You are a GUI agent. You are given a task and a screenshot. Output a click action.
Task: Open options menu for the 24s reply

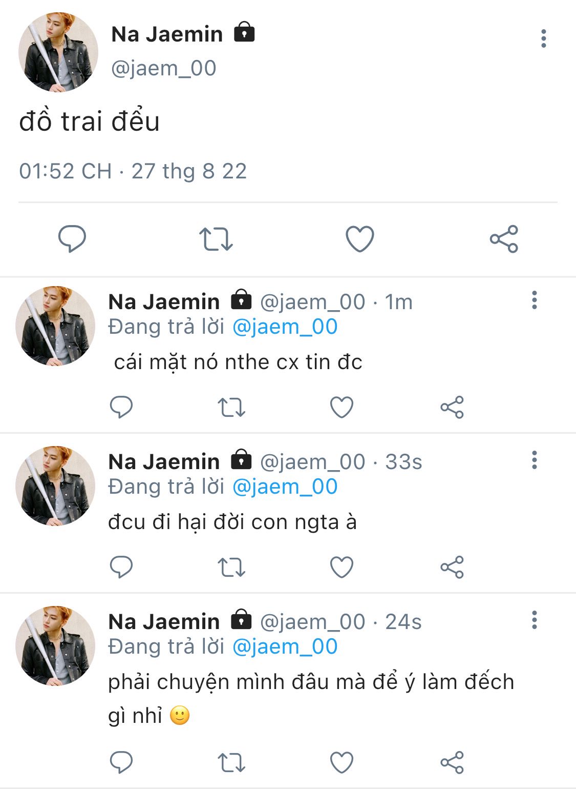[x=534, y=620]
